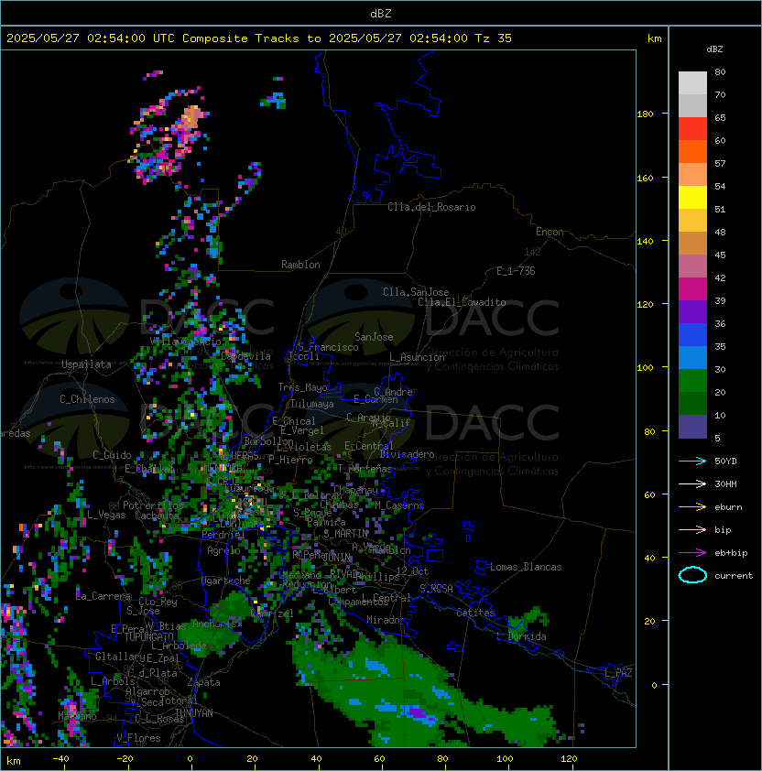
Task: Click the V_Flores map label
Action: [138, 739]
